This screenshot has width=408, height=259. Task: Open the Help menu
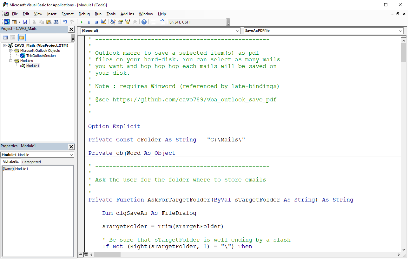pyautogui.click(x=162, y=14)
